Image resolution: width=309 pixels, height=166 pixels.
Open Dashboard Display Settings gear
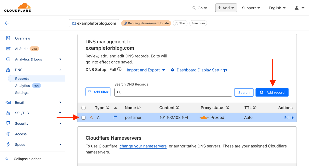pyautogui.click(x=173, y=70)
